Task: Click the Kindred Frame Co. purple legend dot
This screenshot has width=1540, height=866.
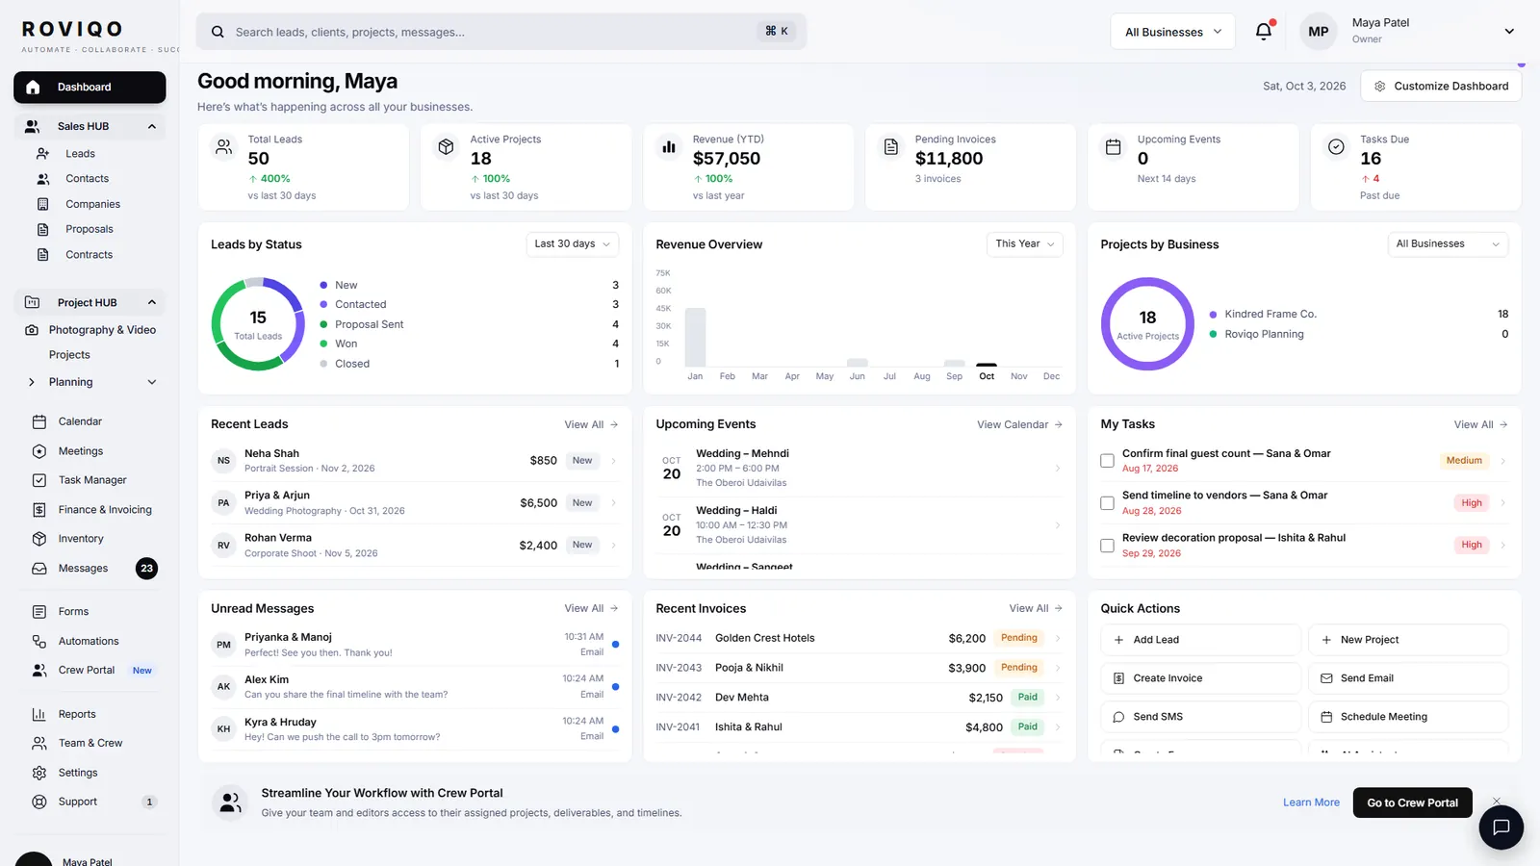Action: tap(1213, 315)
